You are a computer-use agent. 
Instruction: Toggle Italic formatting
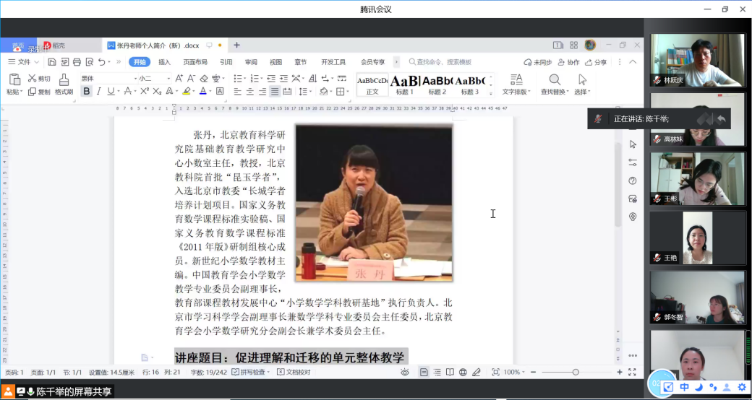click(x=99, y=91)
